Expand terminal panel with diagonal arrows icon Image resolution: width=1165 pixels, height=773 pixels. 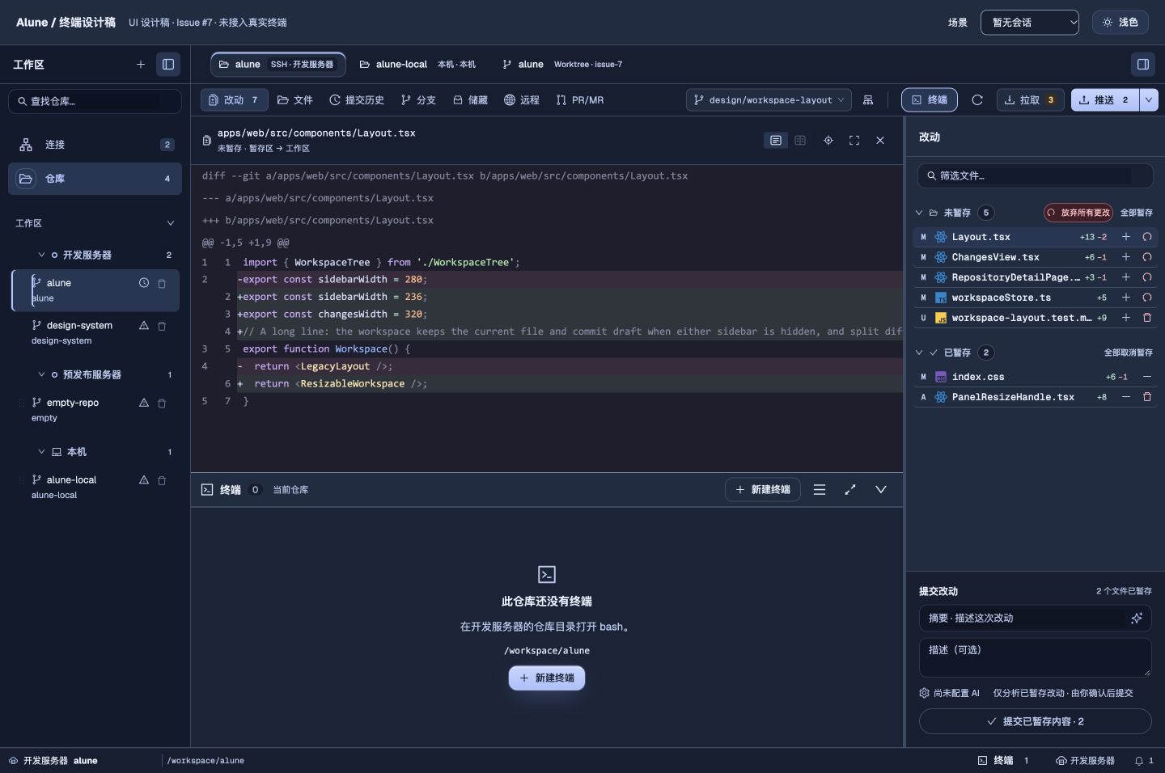(850, 489)
